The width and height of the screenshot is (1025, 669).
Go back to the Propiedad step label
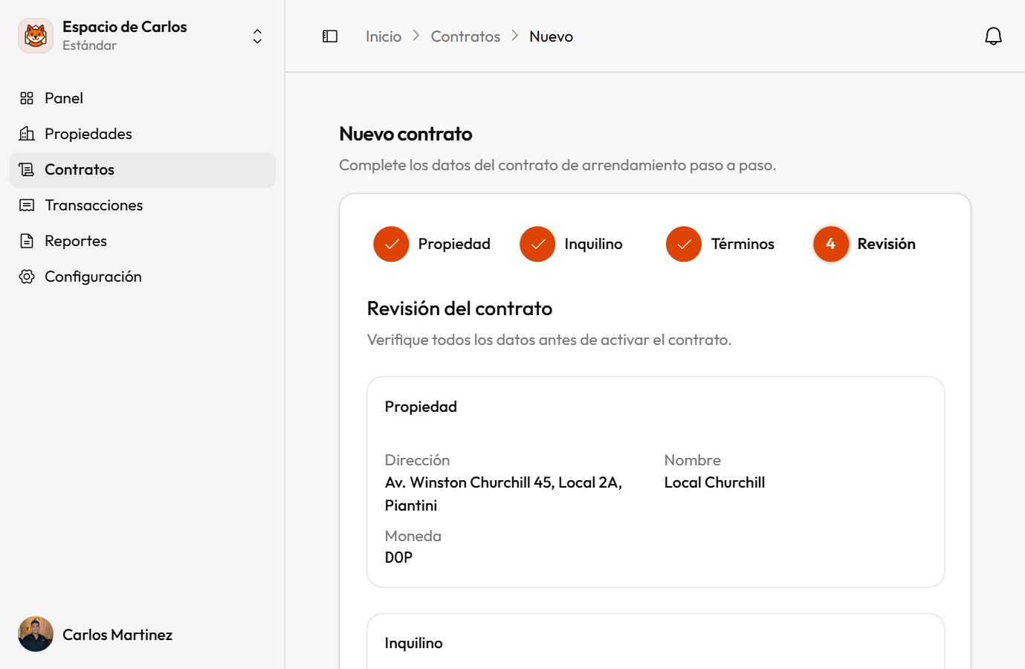pyautogui.click(x=454, y=244)
